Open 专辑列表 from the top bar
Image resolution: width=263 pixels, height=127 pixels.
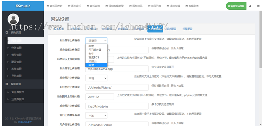point(192,6)
